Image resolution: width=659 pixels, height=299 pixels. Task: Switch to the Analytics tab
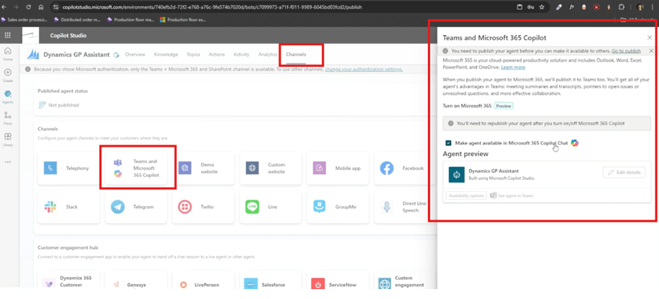pyautogui.click(x=268, y=54)
